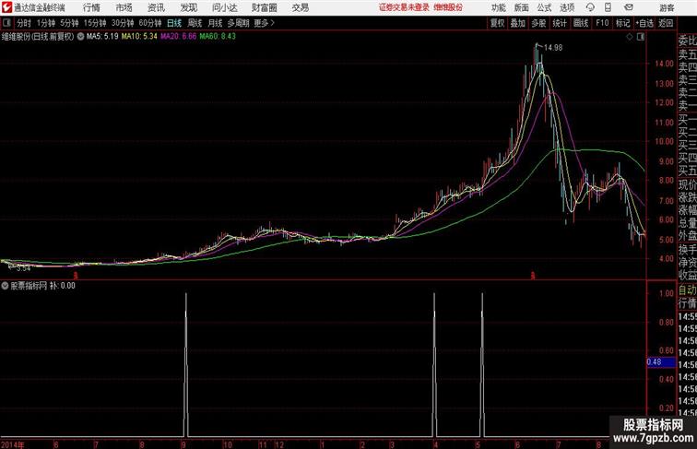Open the customer service headset icon
The width and height of the screenshot is (697, 449).
(x=590, y=7)
